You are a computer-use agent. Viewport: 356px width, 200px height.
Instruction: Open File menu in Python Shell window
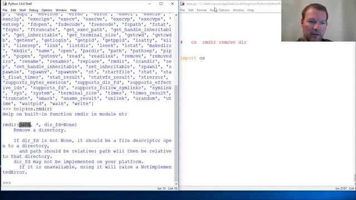pos(5,10)
